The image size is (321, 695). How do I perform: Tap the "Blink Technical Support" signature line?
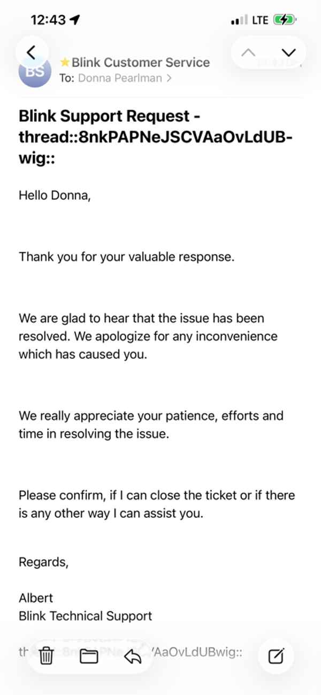pos(85,616)
